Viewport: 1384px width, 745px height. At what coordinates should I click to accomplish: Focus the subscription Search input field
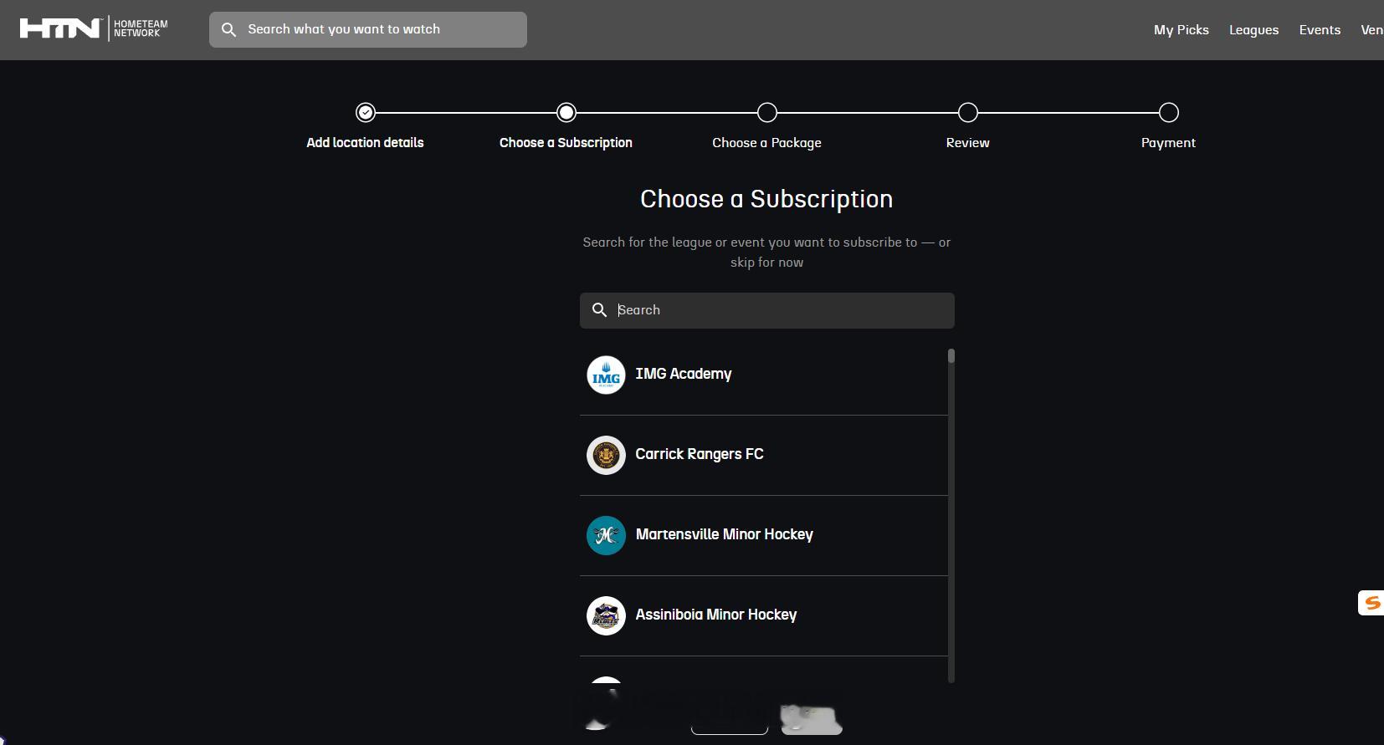coord(767,310)
